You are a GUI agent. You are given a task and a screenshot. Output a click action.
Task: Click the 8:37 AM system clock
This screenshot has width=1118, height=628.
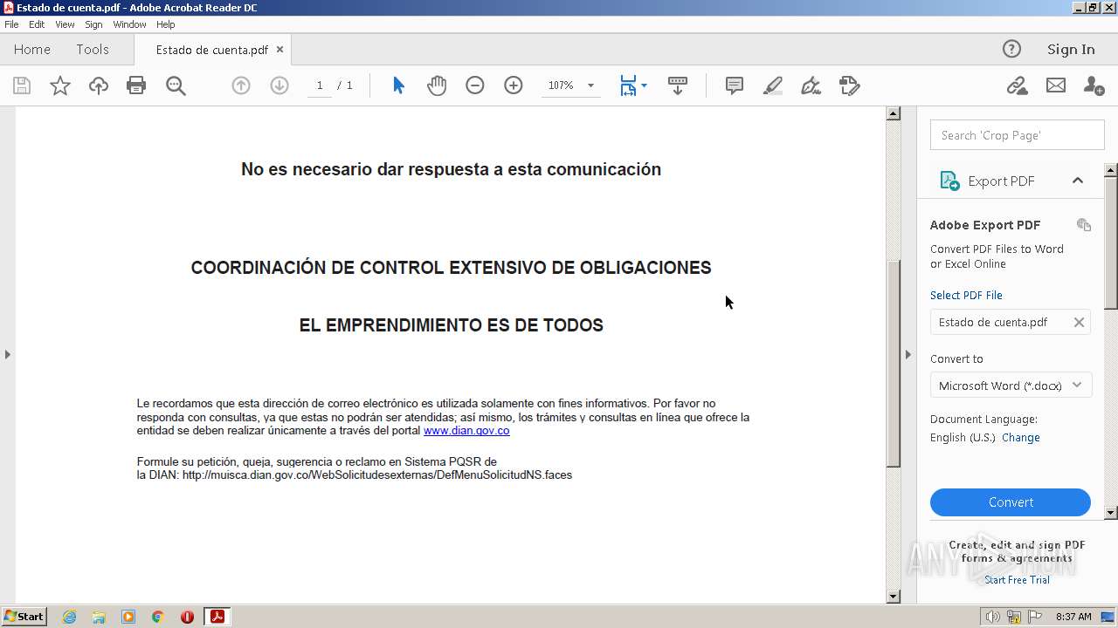1073,617
